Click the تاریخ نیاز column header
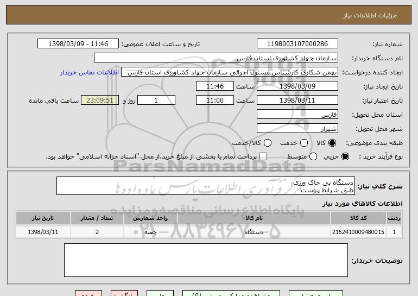418x296 pixels. point(43,218)
